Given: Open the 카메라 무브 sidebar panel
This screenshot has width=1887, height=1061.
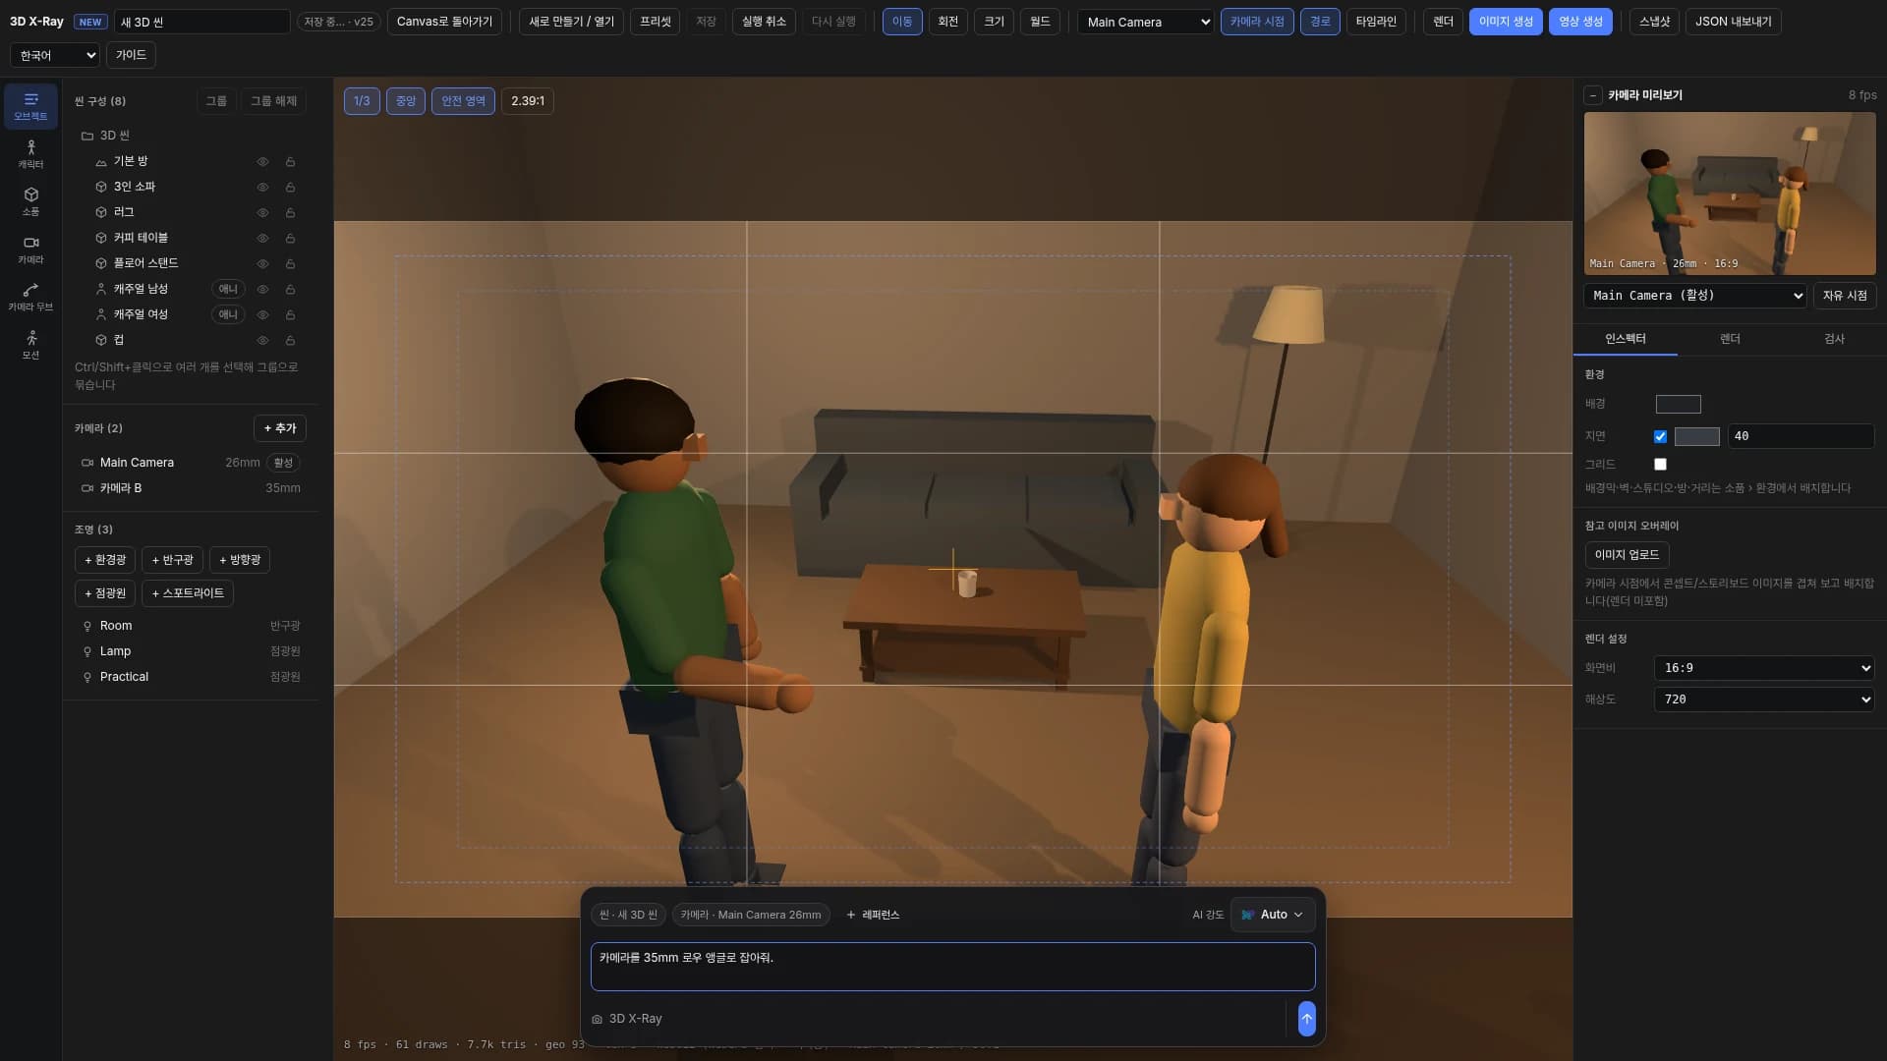Looking at the screenshot, I should tap(30, 298).
